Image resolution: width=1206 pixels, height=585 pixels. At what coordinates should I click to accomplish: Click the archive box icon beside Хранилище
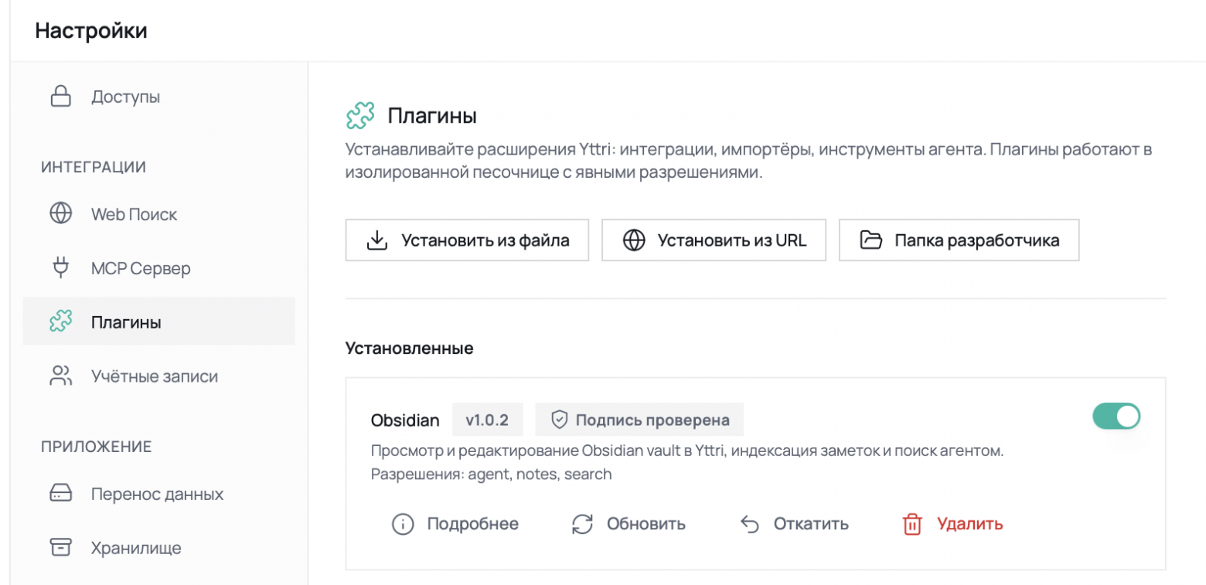pos(60,547)
